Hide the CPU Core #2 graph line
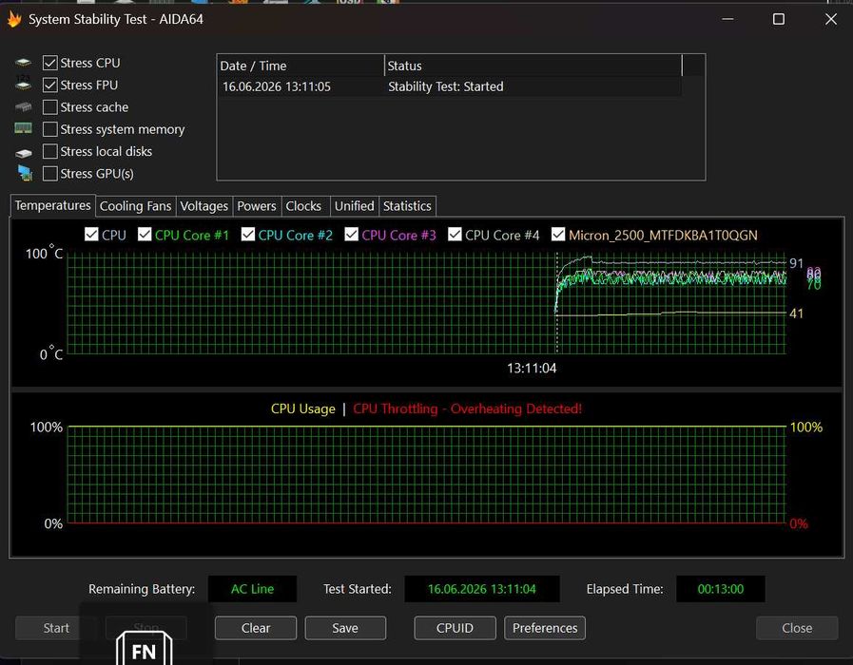Screen dimensions: 853x665 click(x=248, y=234)
